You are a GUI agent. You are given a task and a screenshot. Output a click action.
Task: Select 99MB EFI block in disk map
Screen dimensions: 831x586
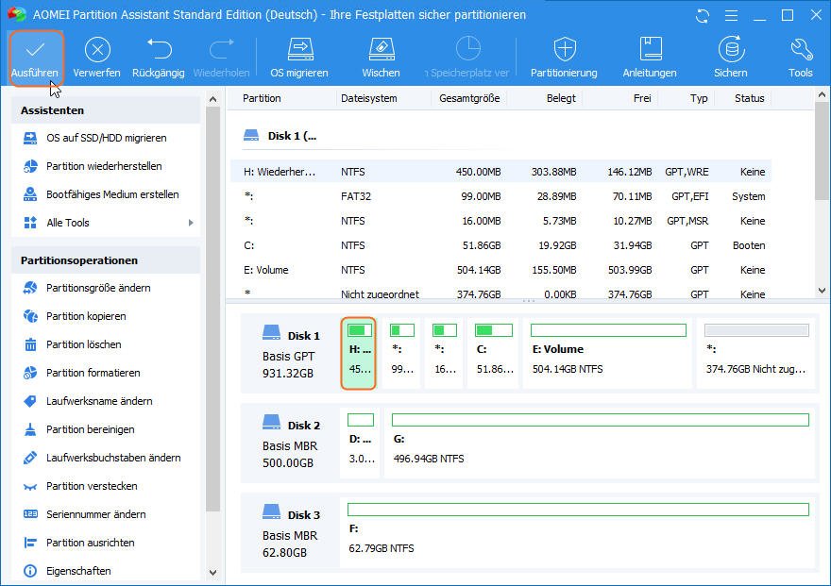[x=401, y=353]
